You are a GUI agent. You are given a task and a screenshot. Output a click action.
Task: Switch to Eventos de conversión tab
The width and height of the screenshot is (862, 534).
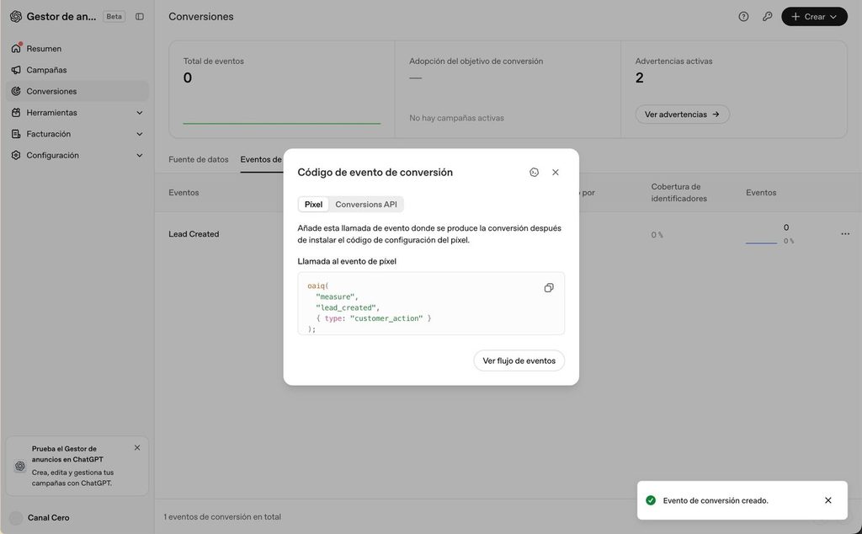pos(262,159)
